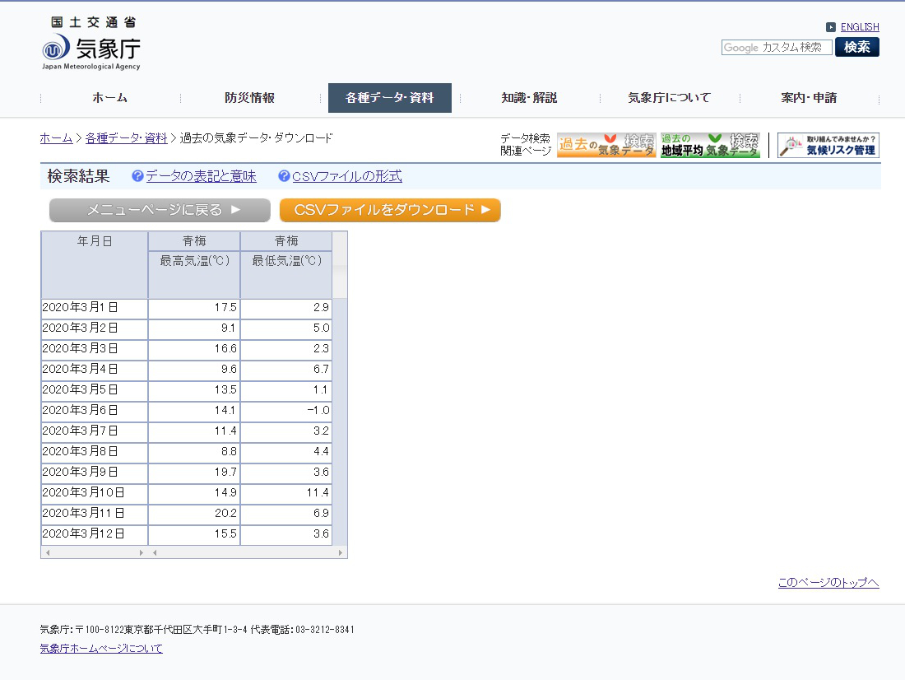This screenshot has width=905, height=680.
Task: Select the 2020年3月8日 date cell
Action: tap(95, 452)
